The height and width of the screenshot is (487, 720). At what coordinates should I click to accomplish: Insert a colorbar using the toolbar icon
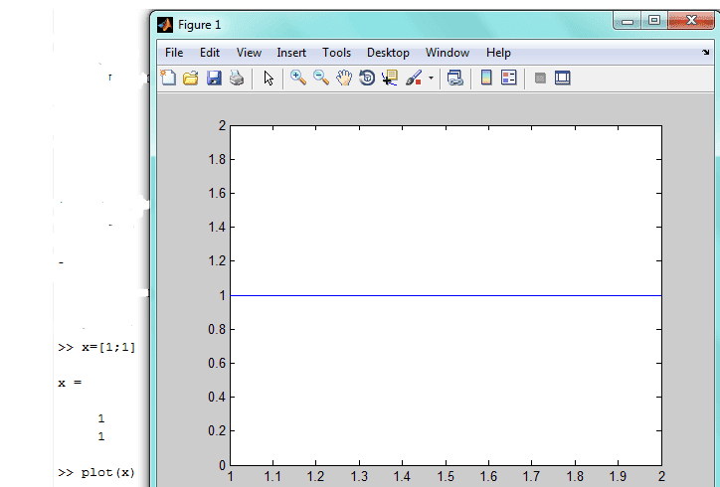486,78
